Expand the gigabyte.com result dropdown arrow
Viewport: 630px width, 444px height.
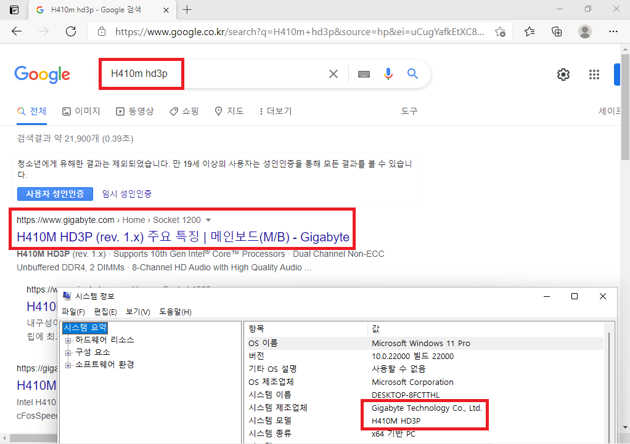pyautogui.click(x=208, y=220)
